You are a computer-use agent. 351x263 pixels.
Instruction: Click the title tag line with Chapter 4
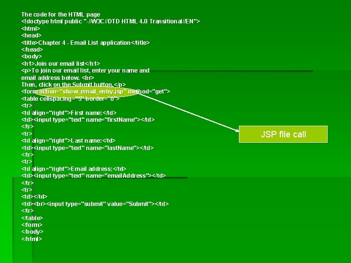click(x=85, y=42)
